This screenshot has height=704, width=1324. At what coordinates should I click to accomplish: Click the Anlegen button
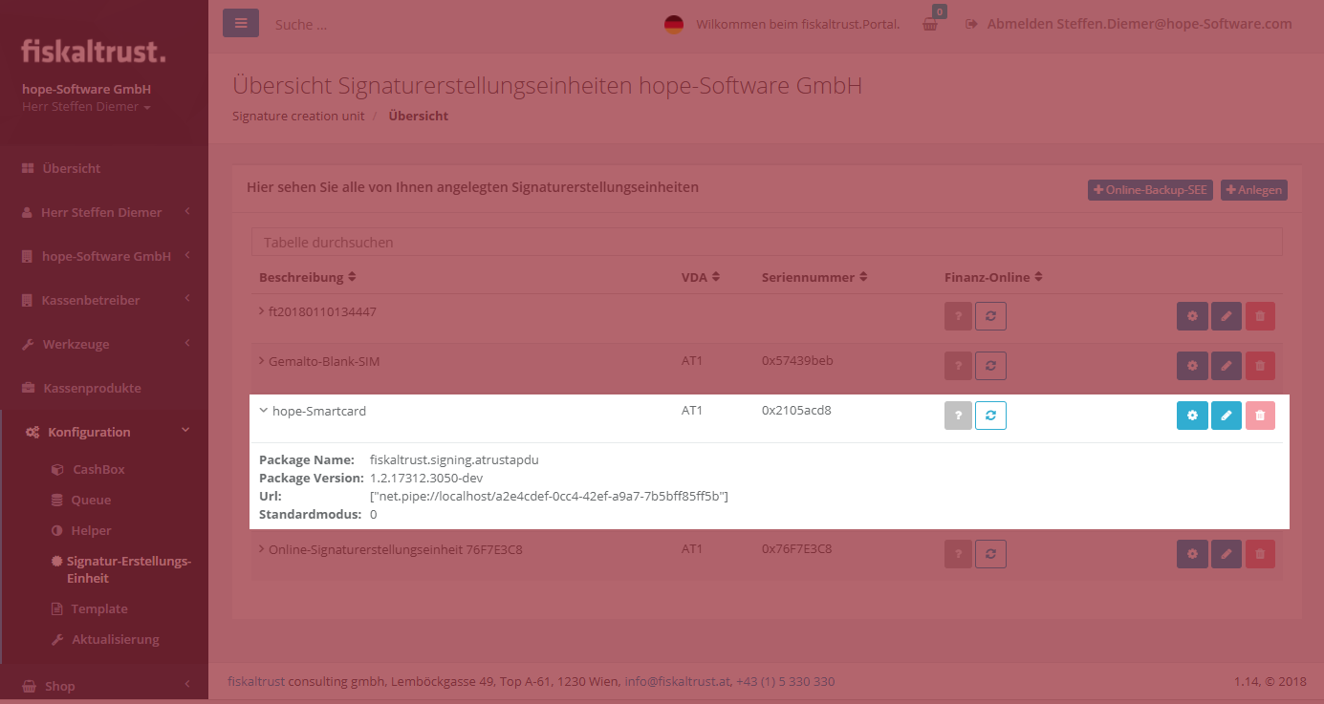[1254, 190]
